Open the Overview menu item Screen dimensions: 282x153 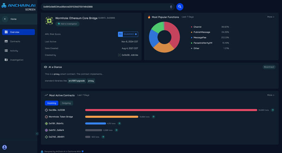point(18,32)
